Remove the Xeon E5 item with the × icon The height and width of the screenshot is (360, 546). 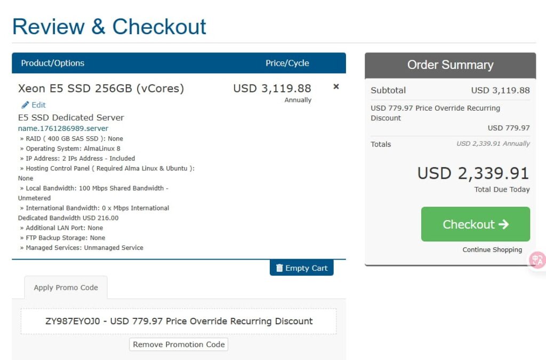[x=336, y=87]
